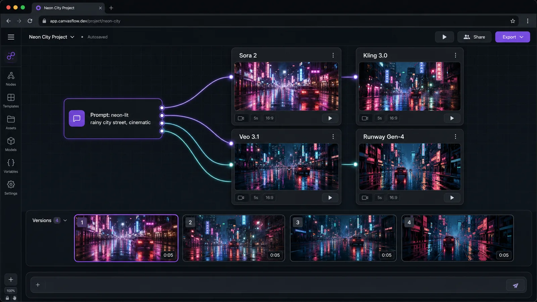
Task: Click the Runway Gen-4 video preview
Action: tap(410, 167)
